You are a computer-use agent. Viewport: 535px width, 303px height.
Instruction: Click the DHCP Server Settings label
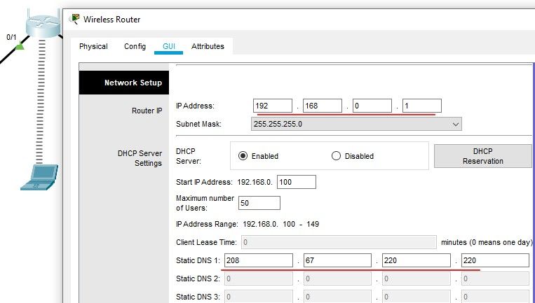coord(140,158)
